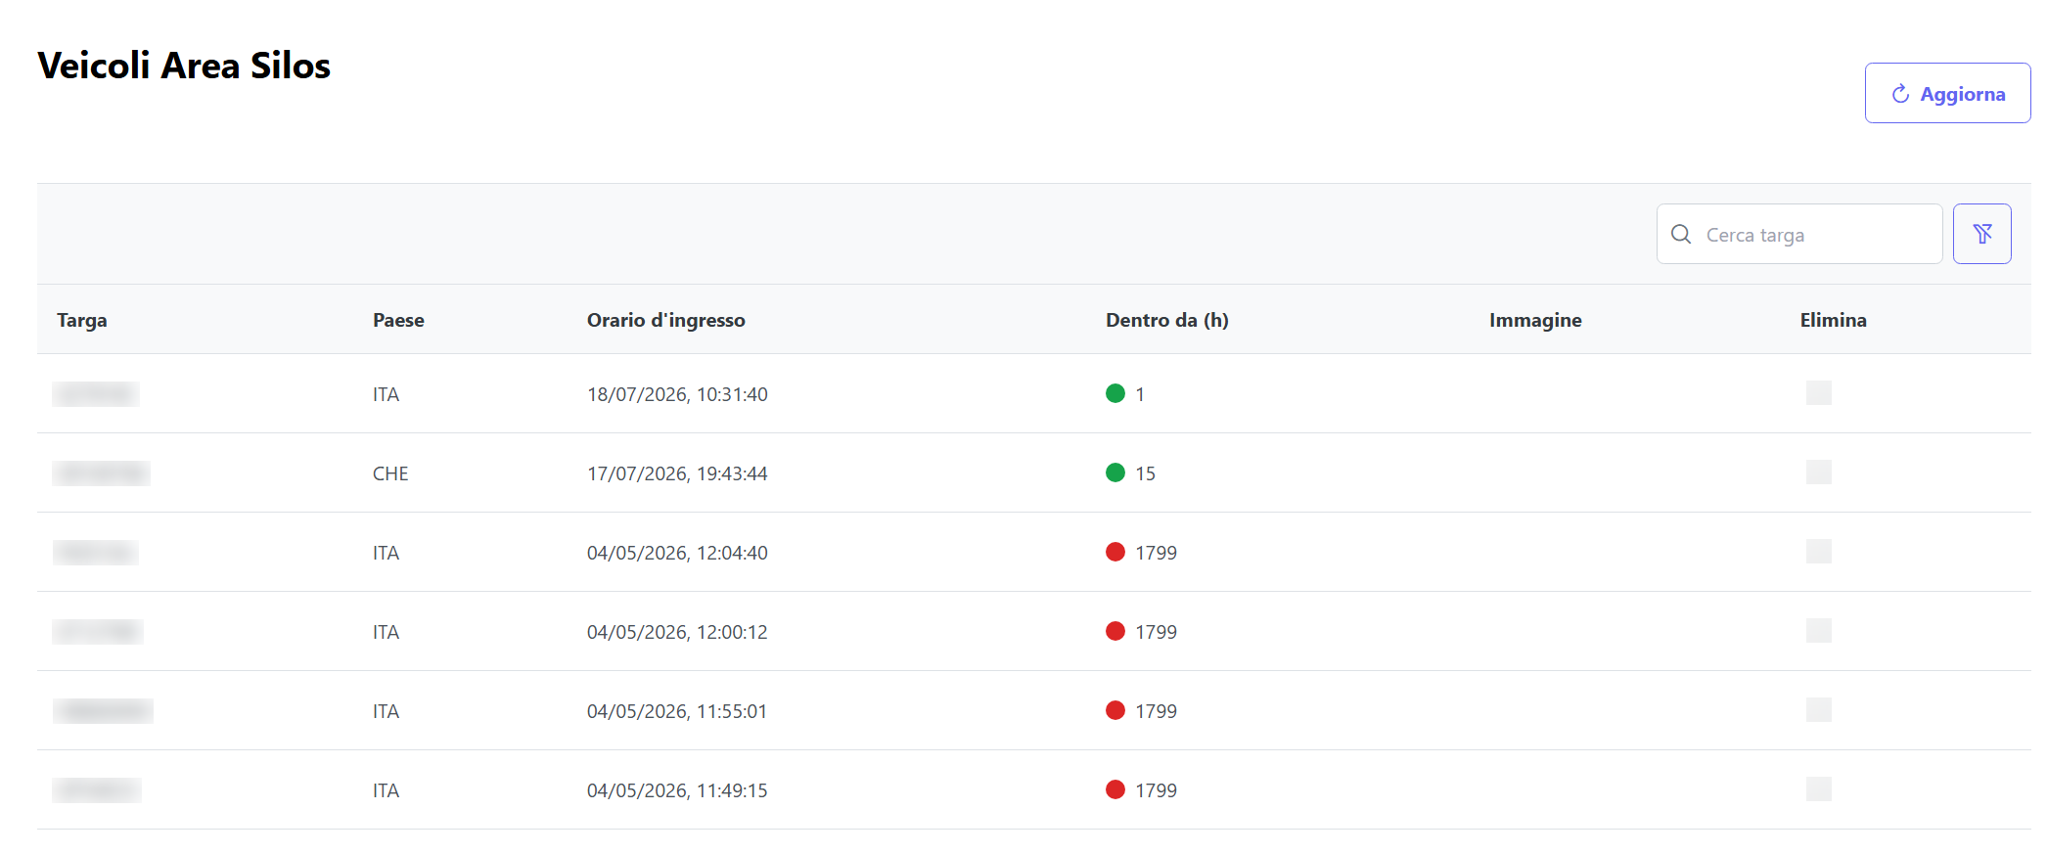The height and width of the screenshot is (854, 2047).
Task: Clear filters with the funnel icon button
Action: 1981,234
